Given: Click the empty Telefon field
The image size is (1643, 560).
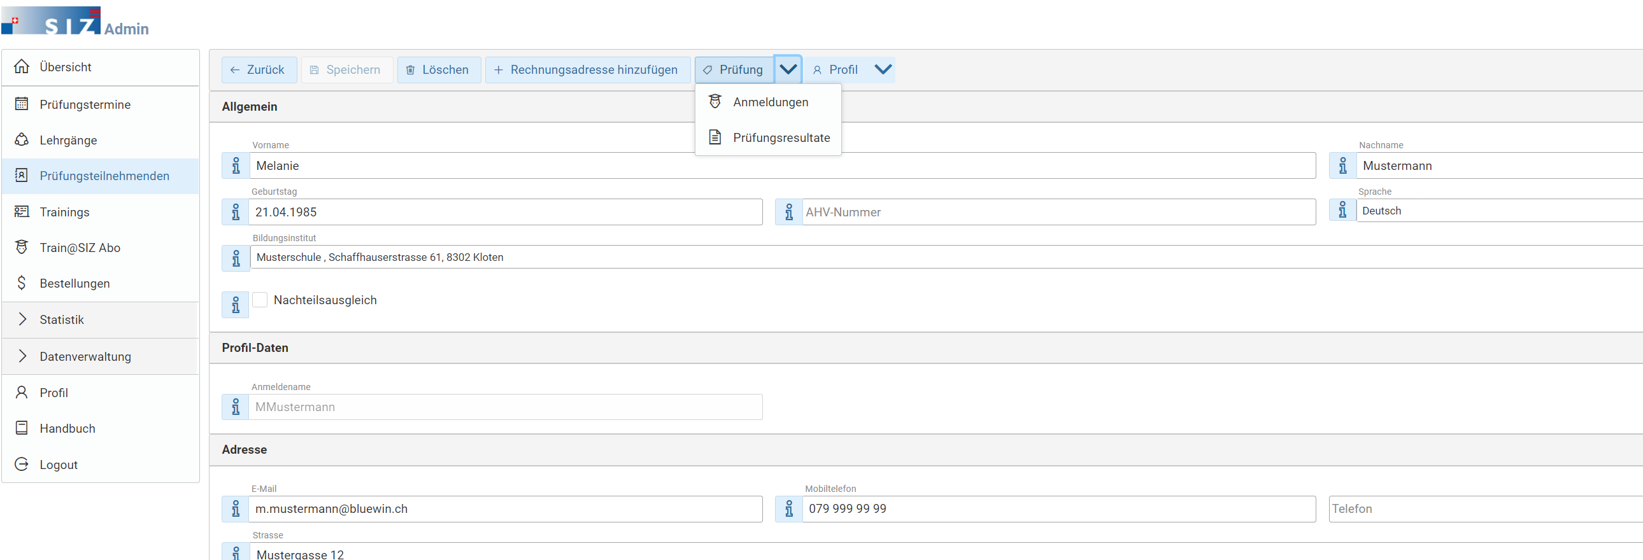Looking at the screenshot, I should [1486, 508].
